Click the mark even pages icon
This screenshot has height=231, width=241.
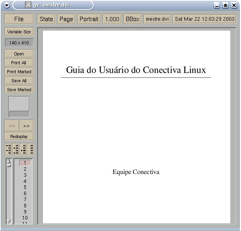(16, 149)
